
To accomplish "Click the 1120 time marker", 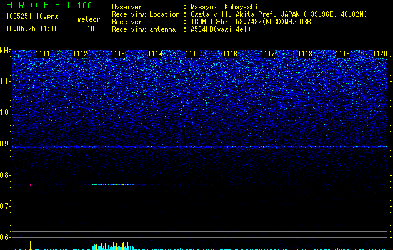I will [380, 54].
